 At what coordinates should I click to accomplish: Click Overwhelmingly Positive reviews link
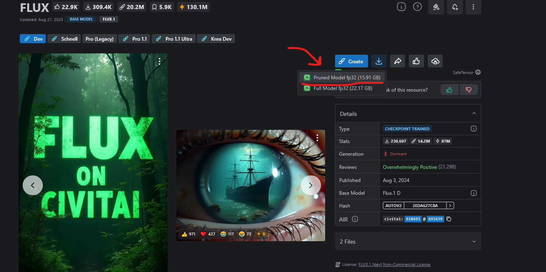tap(410, 167)
